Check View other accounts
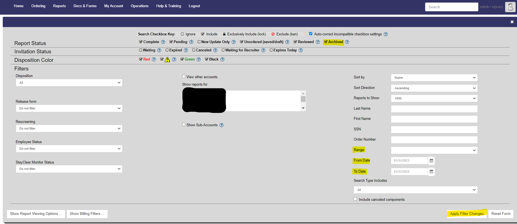Image resolution: width=517 pixels, height=224 pixels. click(x=184, y=77)
